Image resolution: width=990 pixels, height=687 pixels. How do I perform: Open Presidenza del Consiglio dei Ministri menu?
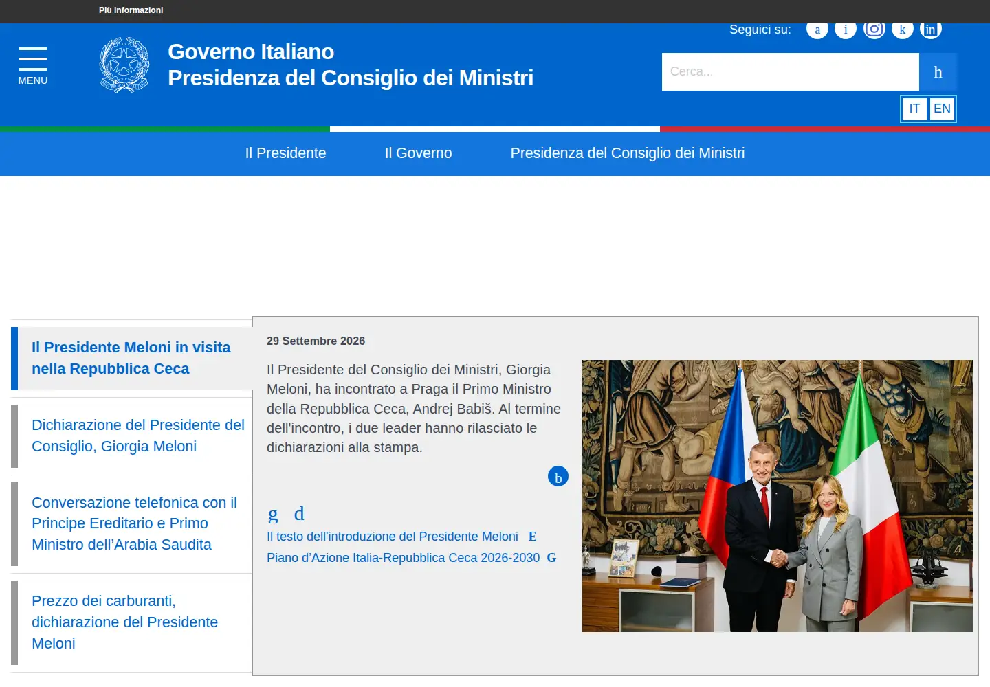pos(628,153)
